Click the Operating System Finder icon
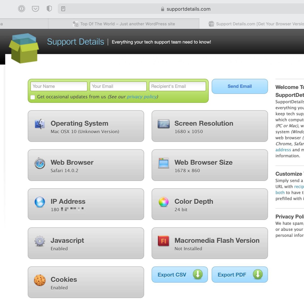 point(40,124)
